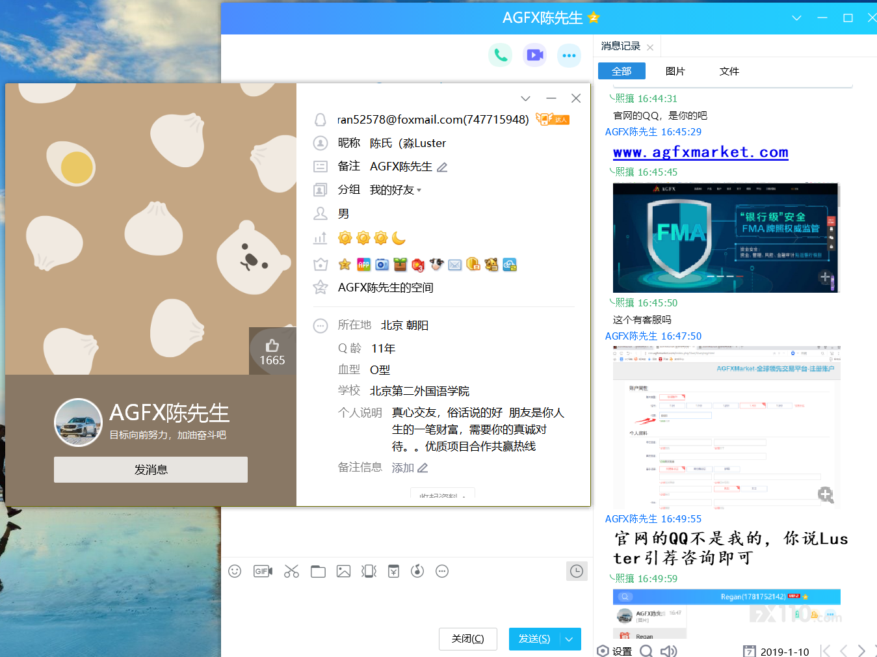Open the send options arrow beside 发送(S)

[569, 639]
